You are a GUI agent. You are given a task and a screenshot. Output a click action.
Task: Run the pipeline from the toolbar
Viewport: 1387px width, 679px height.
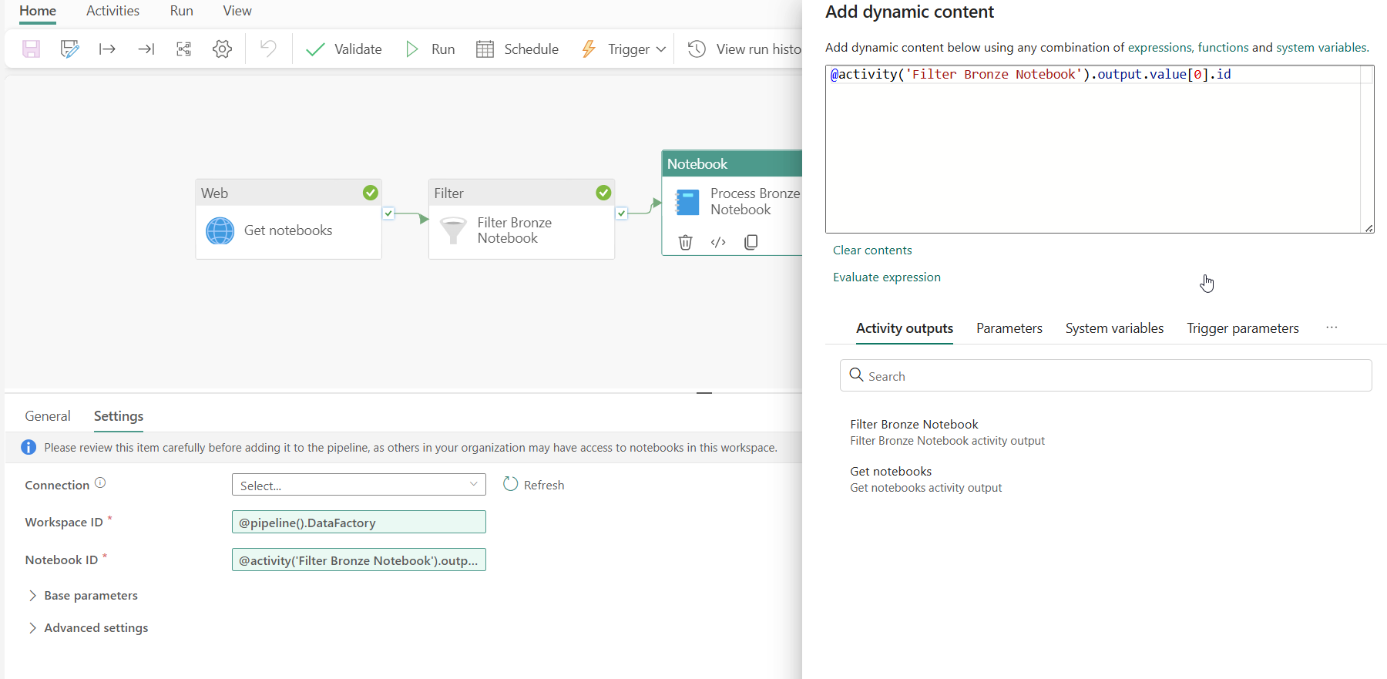(x=430, y=49)
